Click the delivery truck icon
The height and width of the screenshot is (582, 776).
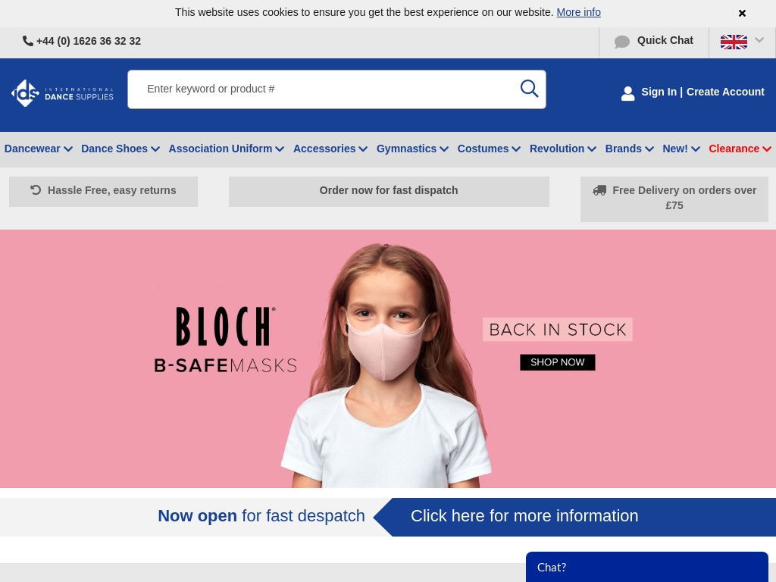click(x=599, y=190)
